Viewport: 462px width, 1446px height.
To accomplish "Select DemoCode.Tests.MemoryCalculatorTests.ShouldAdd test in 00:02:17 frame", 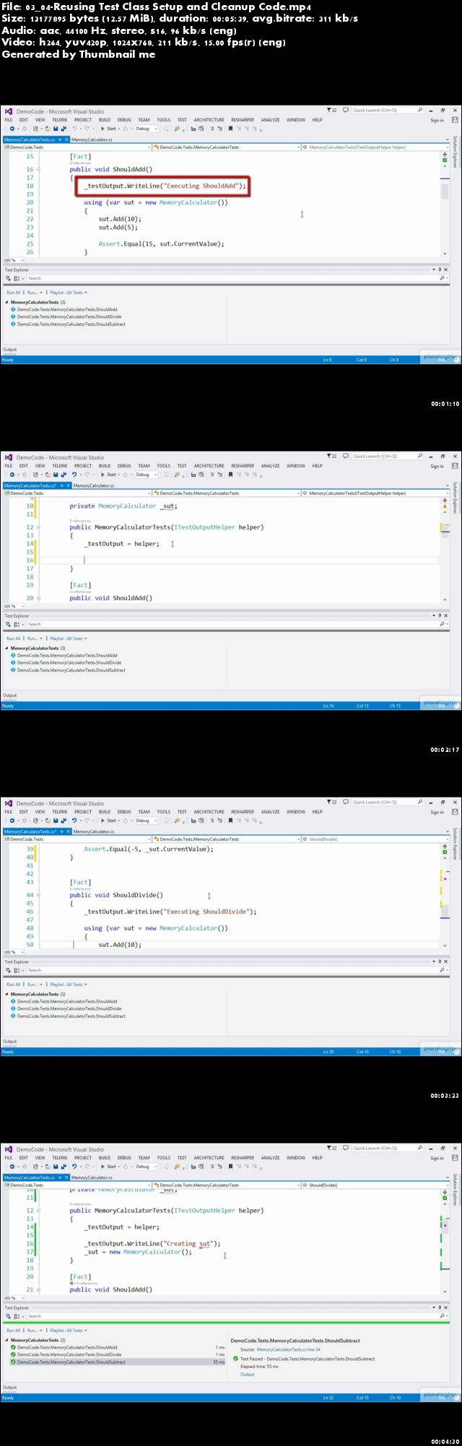I will point(67,655).
